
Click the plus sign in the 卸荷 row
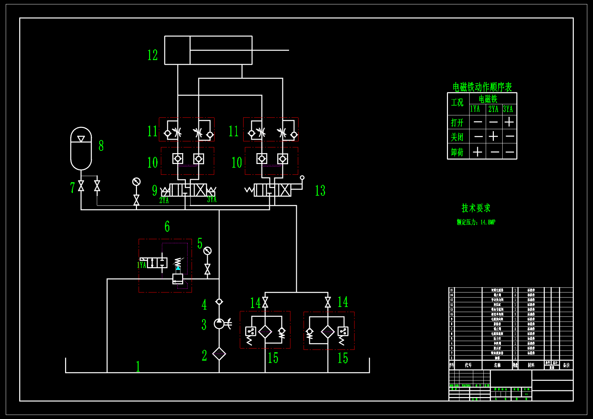pyautogui.click(x=477, y=151)
